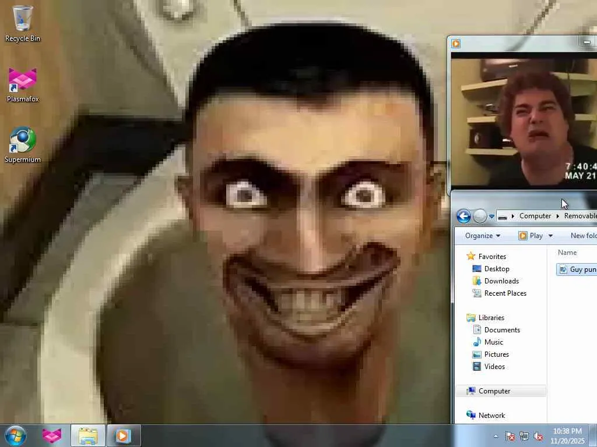This screenshot has width=597, height=447.
Task: Open the Organize menu
Action: (x=482, y=236)
